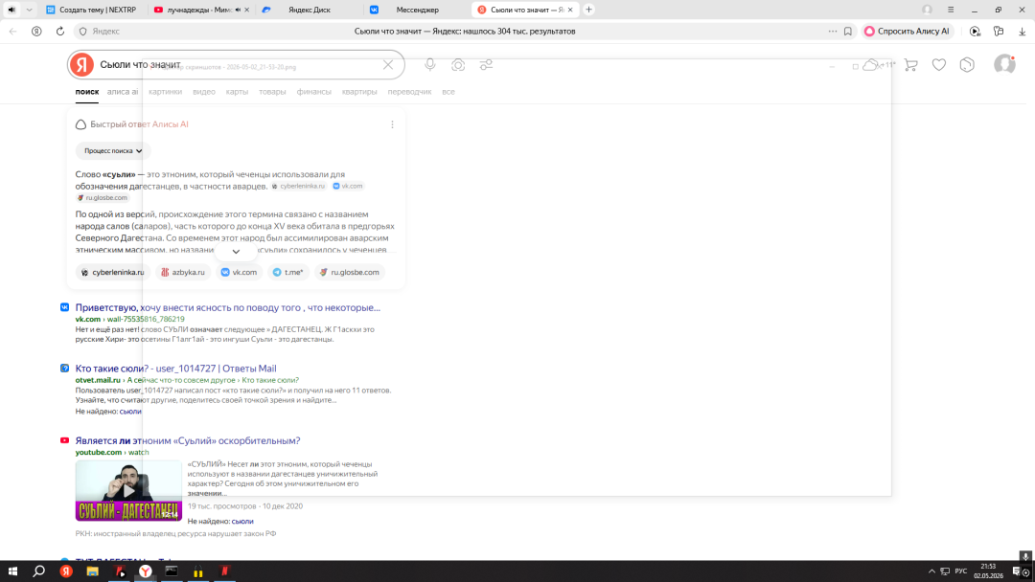The width and height of the screenshot is (1035, 582).
Task: Open favorites heart icon
Action: [x=938, y=64]
